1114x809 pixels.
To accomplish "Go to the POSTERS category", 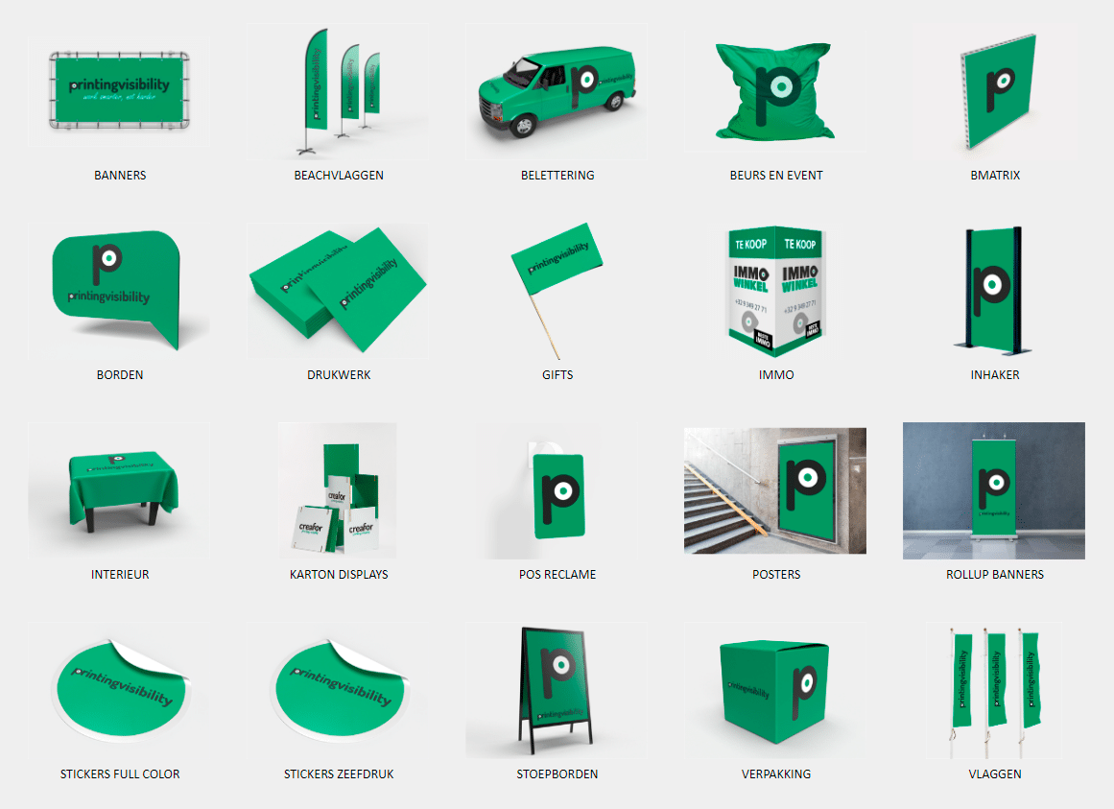I will [x=776, y=574].
